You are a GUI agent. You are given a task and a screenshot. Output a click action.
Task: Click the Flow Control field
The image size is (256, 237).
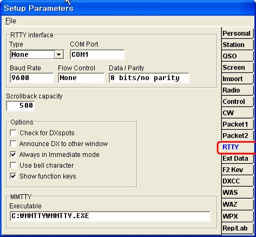[81, 78]
